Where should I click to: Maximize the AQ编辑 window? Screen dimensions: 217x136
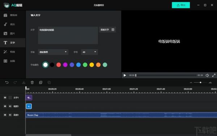click(205, 5)
